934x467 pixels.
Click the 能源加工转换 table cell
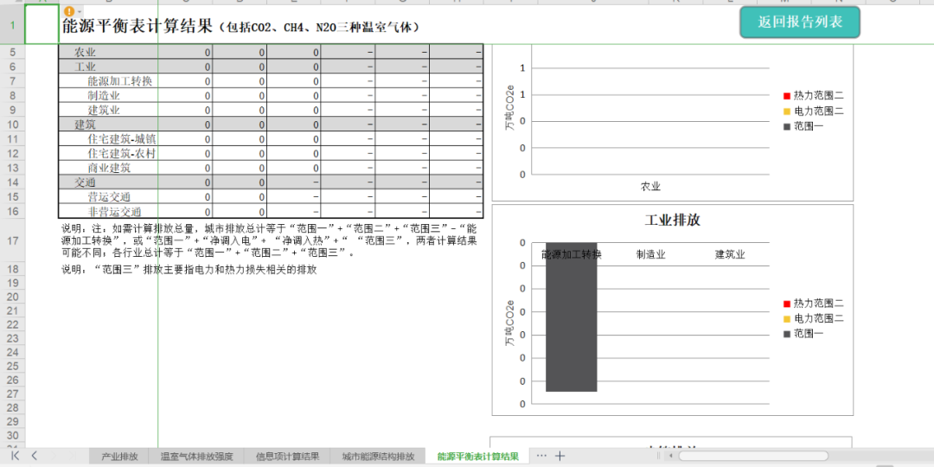(108, 81)
